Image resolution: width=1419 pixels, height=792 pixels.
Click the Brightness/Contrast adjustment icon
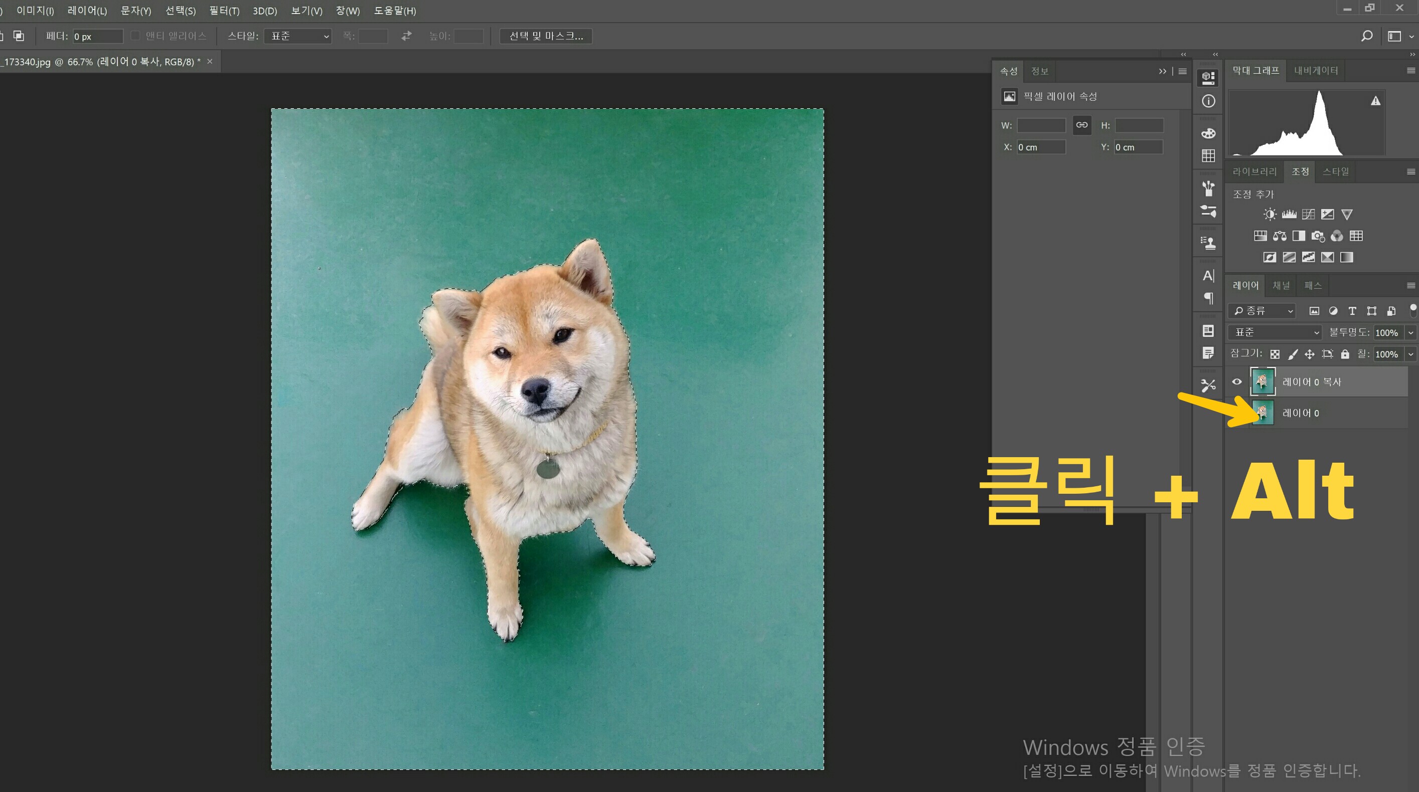(1270, 214)
